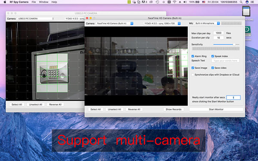Click Reverse All in USB2.0 PC CAMERA window

[55, 104]
